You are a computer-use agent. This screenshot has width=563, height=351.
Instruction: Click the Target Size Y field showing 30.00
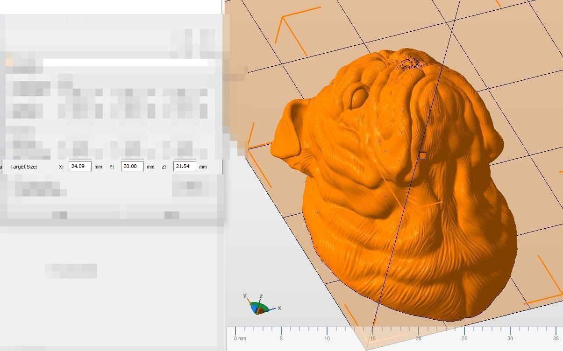click(132, 166)
